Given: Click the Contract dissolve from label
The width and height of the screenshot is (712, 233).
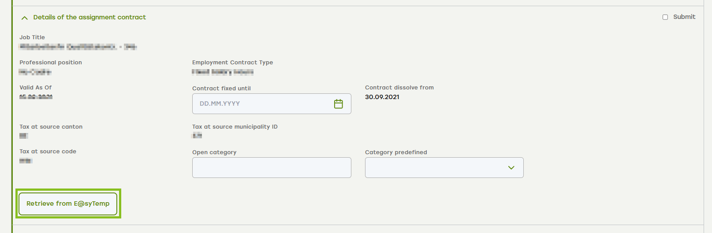Looking at the screenshot, I should (399, 88).
